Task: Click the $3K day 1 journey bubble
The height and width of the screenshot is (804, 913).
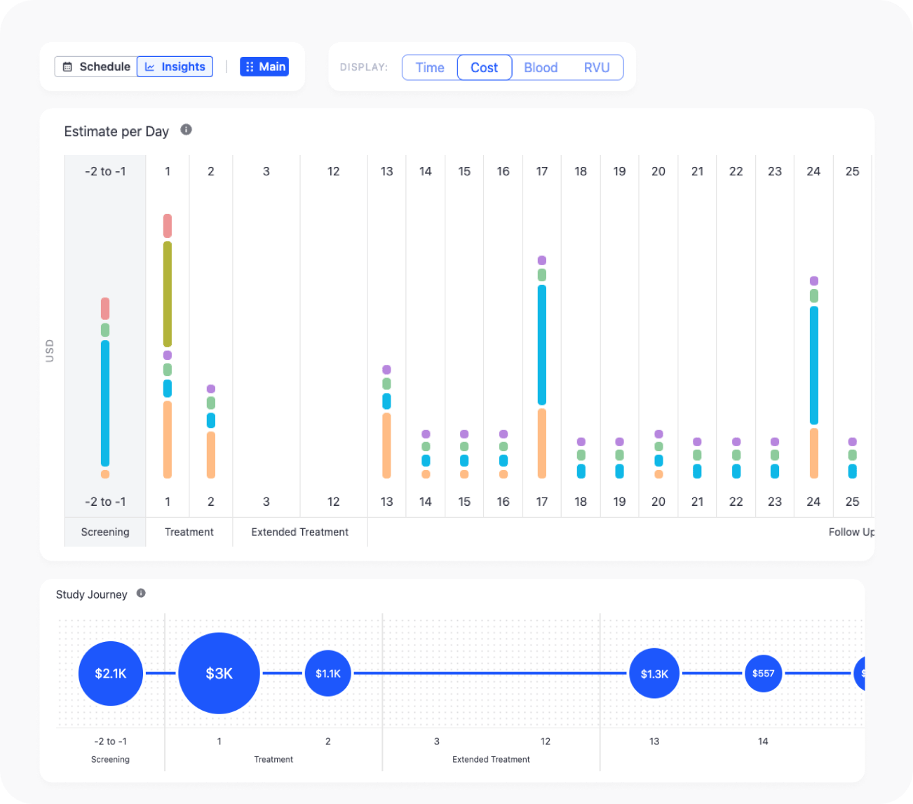Action: pyautogui.click(x=219, y=674)
